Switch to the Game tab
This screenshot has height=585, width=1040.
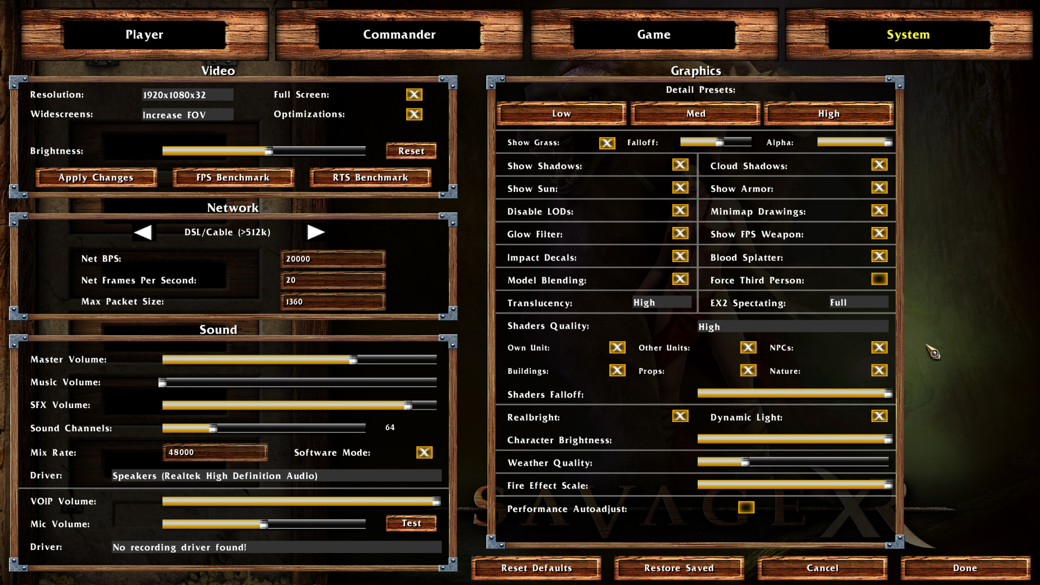(654, 35)
